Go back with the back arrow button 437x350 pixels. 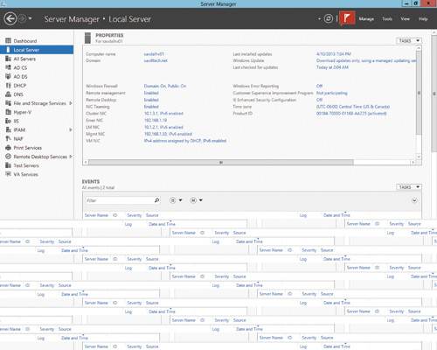pos(10,19)
